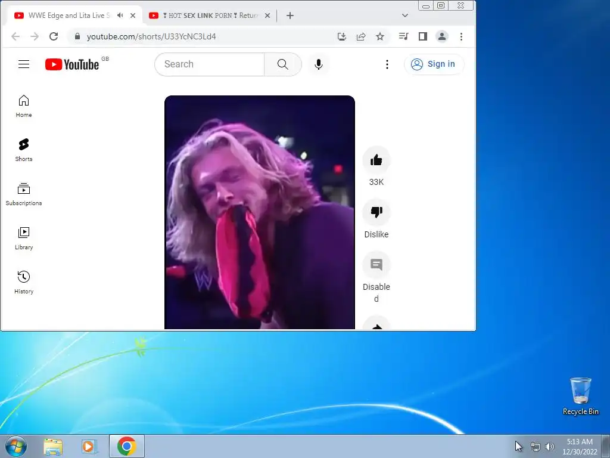The height and width of the screenshot is (458, 610).
Task: Open Library in the sidebar
Action: pos(24,239)
